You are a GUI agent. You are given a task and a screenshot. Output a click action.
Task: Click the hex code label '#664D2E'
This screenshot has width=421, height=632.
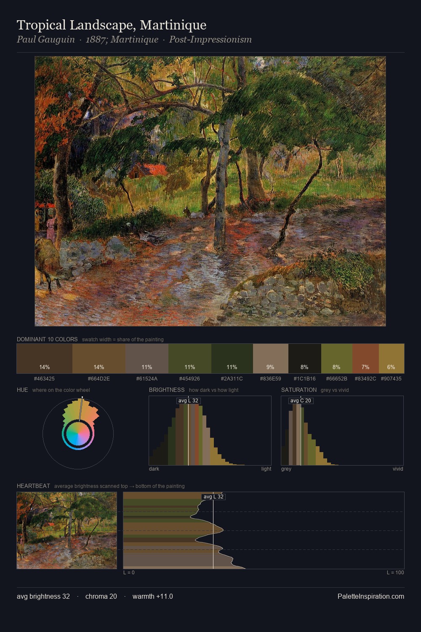click(x=99, y=379)
